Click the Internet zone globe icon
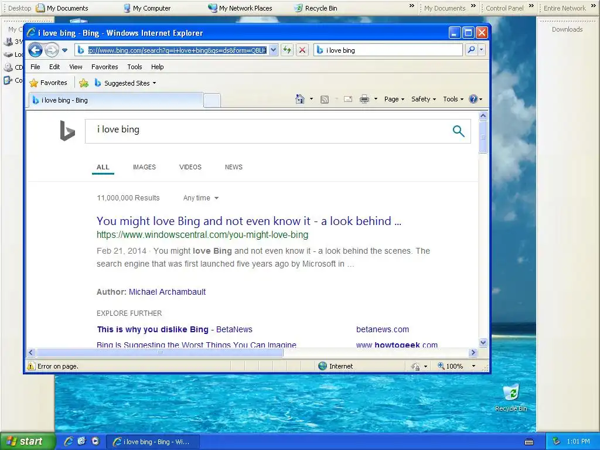Image resolution: width=600 pixels, height=450 pixels. point(323,366)
